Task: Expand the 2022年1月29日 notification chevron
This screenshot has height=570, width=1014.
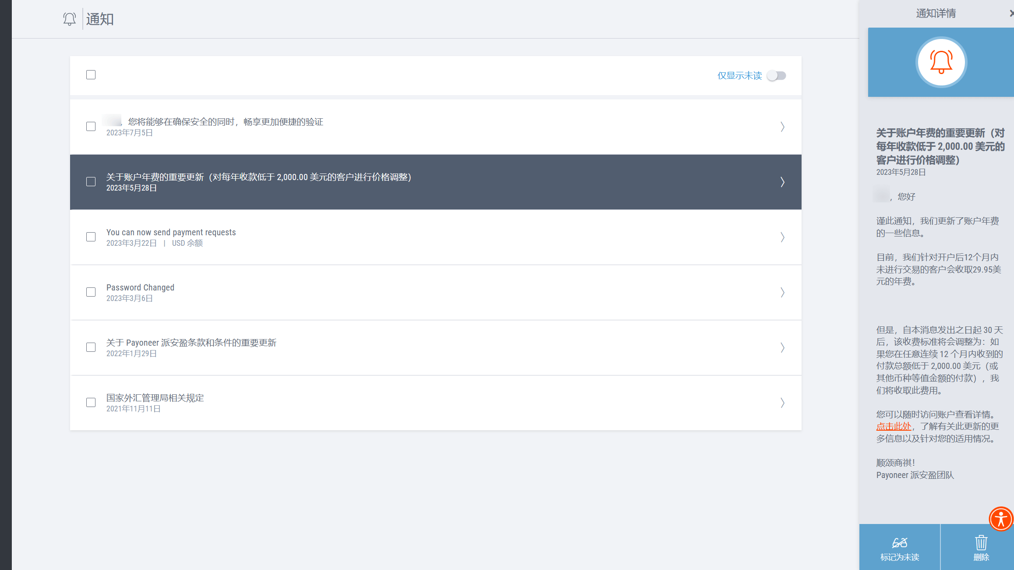Action: (782, 347)
